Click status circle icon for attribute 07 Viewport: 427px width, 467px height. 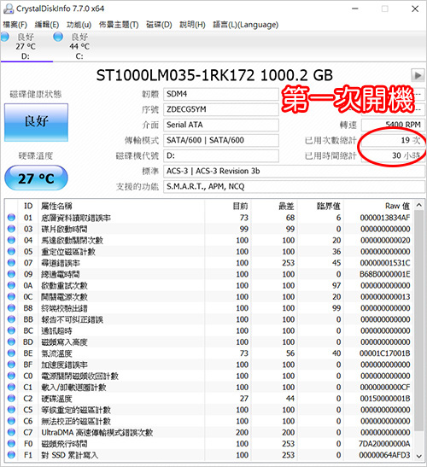[x=11, y=263]
